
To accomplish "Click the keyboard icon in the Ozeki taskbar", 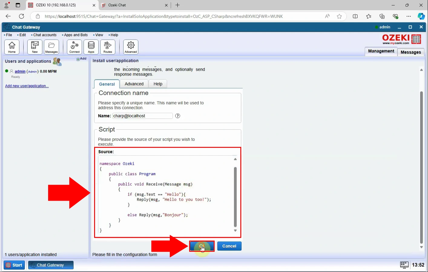I will [404, 265].
